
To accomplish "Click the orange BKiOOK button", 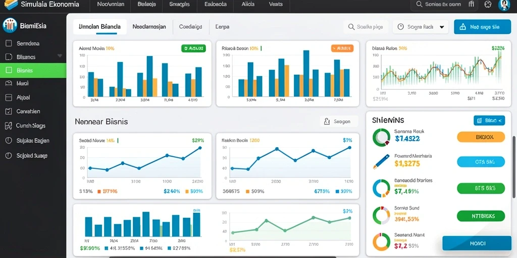I will click(481, 137).
